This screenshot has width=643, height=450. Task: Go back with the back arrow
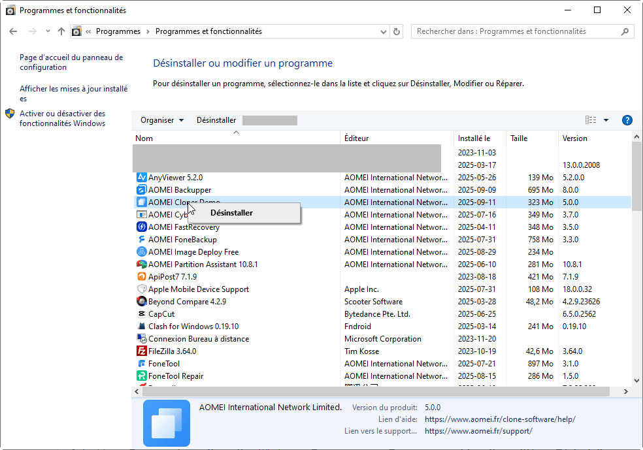(x=13, y=31)
